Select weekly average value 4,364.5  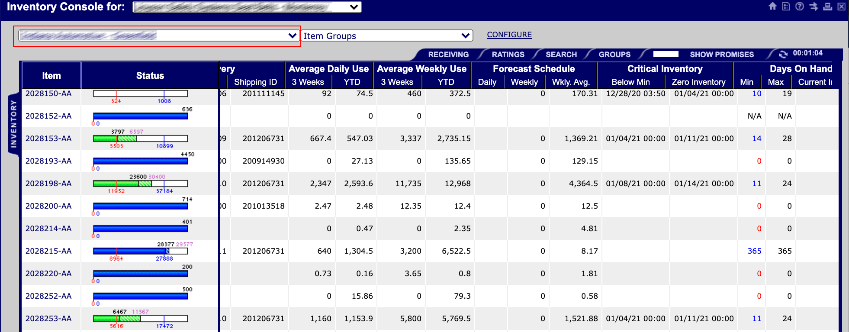(583, 184)
